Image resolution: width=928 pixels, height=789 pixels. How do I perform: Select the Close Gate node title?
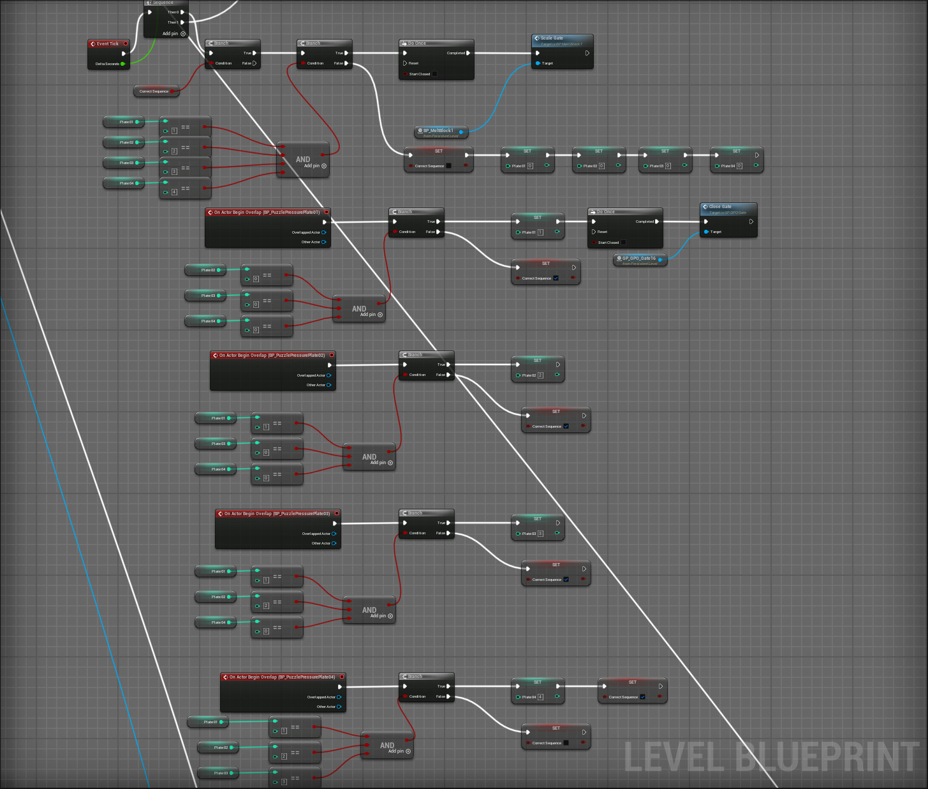click(x=720, y=207)
